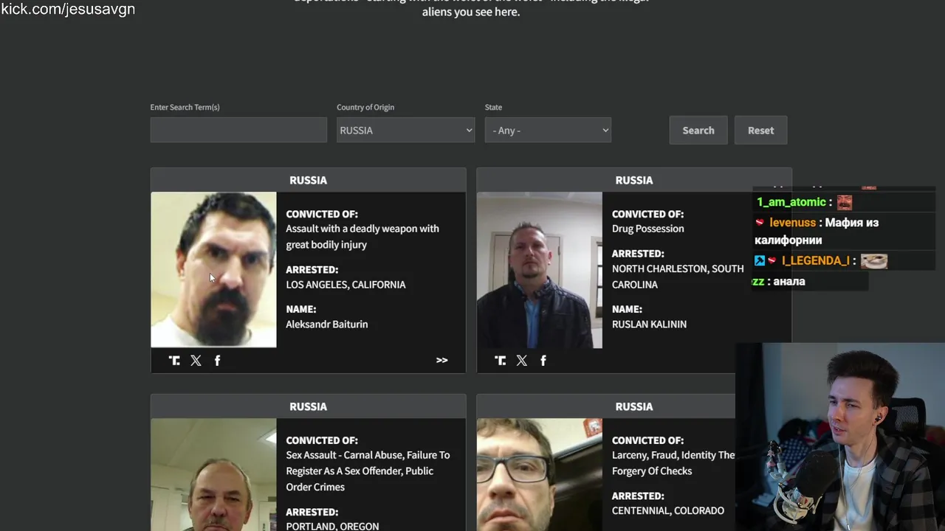Click the kick.com/jesusavgn channel text

coord(68,10)
